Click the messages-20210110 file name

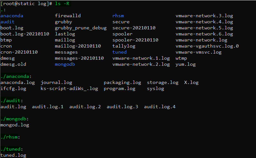click(79, 58)
